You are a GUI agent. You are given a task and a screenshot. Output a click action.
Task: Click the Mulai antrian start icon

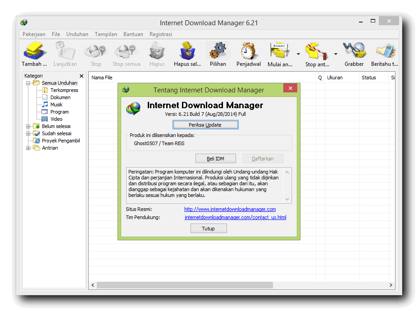(279, 50)
